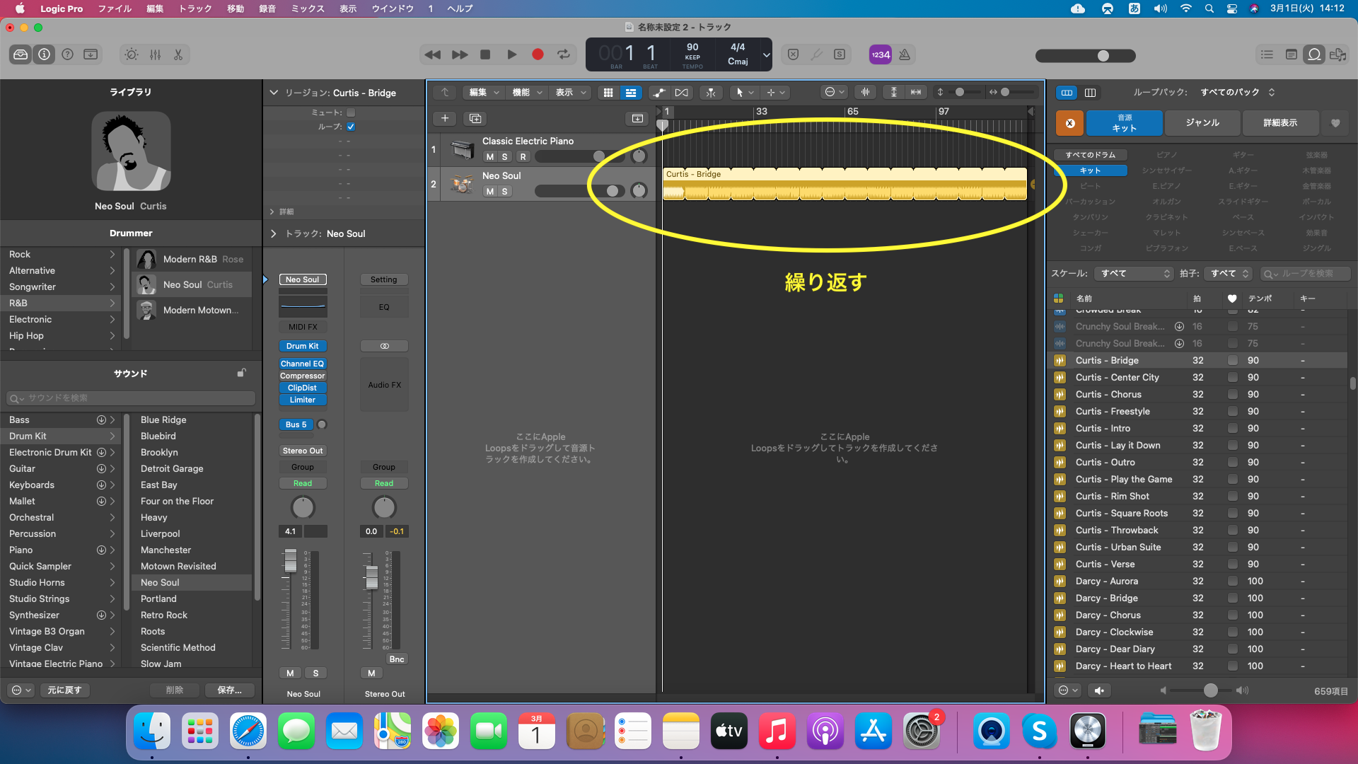Open the Scale filter dropdown
The width and height of the screenshot is (1358, 764).
pos(1134,274)
